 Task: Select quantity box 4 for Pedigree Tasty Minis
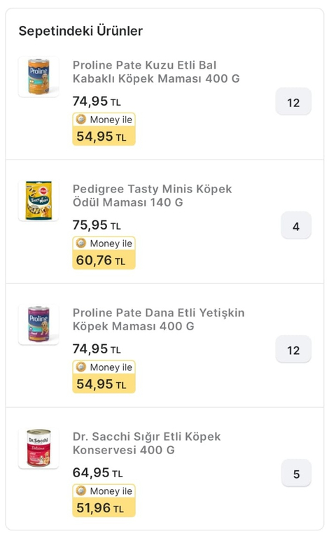(296, 225)
